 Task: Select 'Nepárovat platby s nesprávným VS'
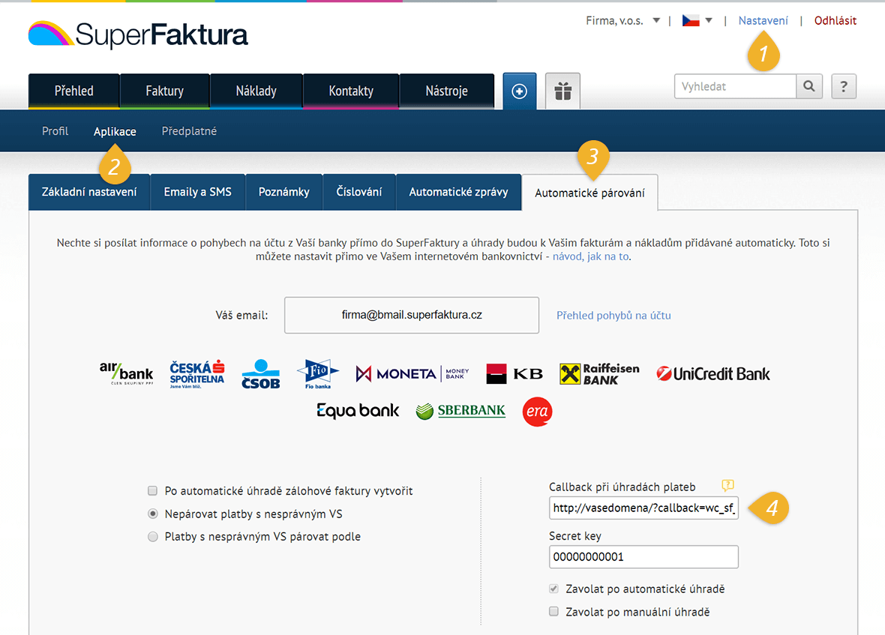tap(153, 514)
